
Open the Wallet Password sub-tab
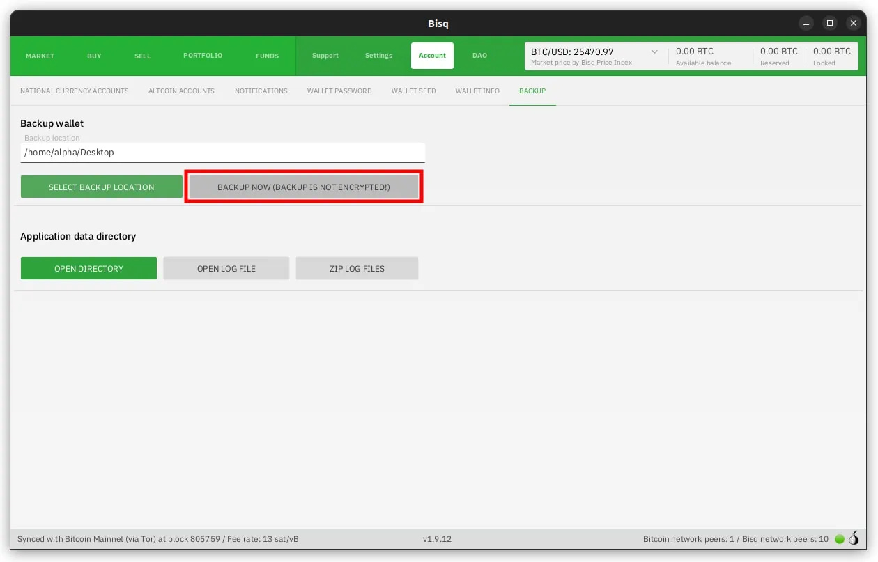[339, 91]
